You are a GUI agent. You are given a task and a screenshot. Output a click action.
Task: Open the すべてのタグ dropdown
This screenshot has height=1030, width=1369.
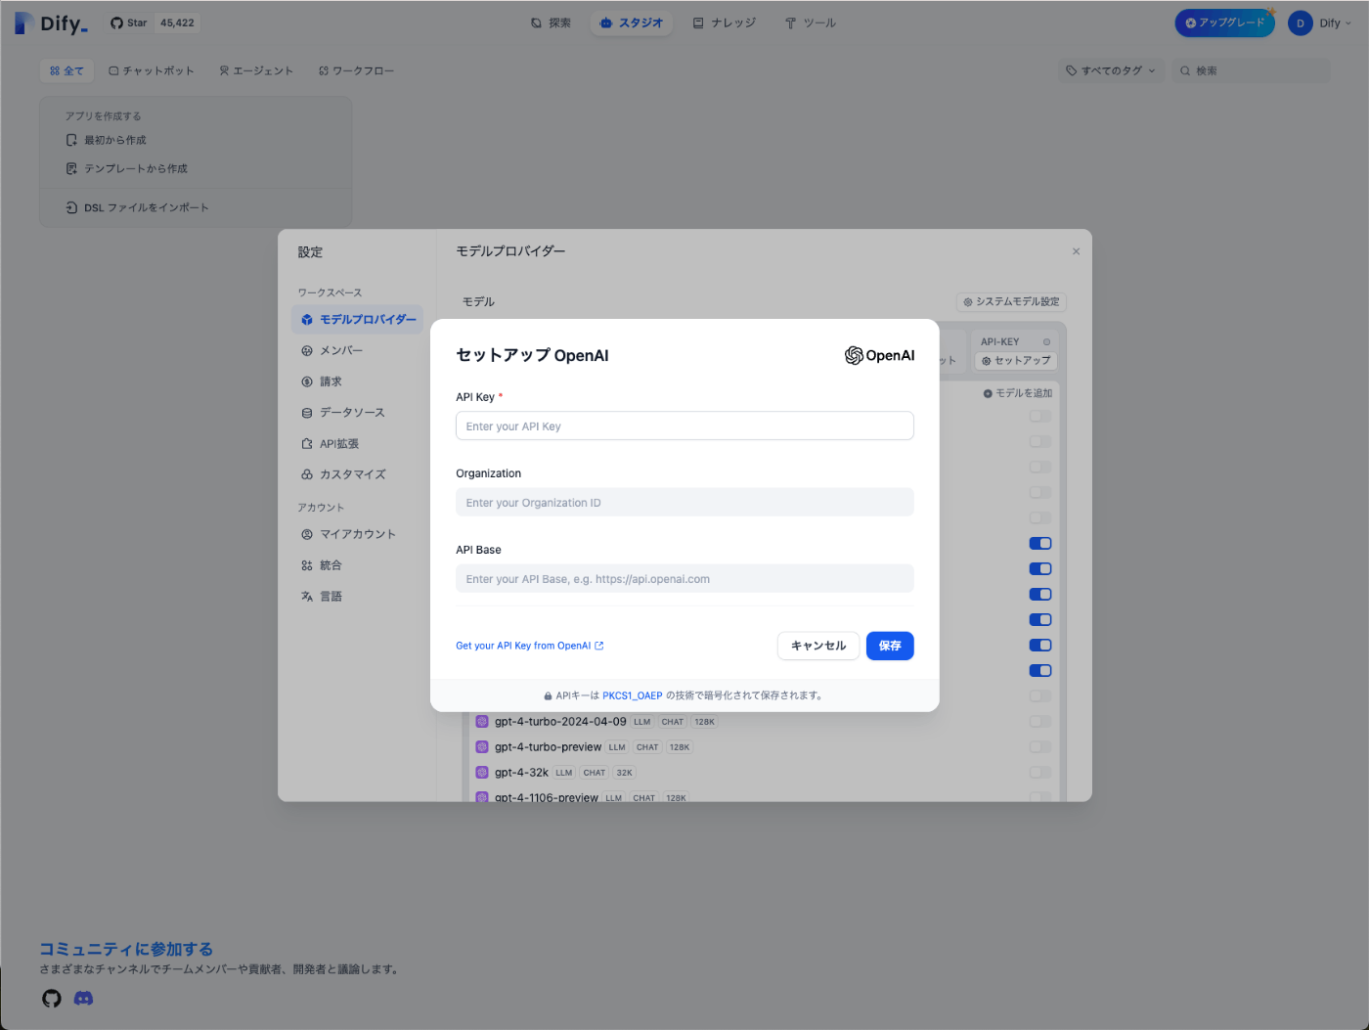(1111, 70)
